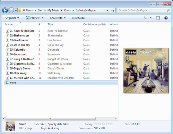Click the small cover thumbnail in details pane
The height and width of the screenshot is (134, 173).
coord(10,126)
